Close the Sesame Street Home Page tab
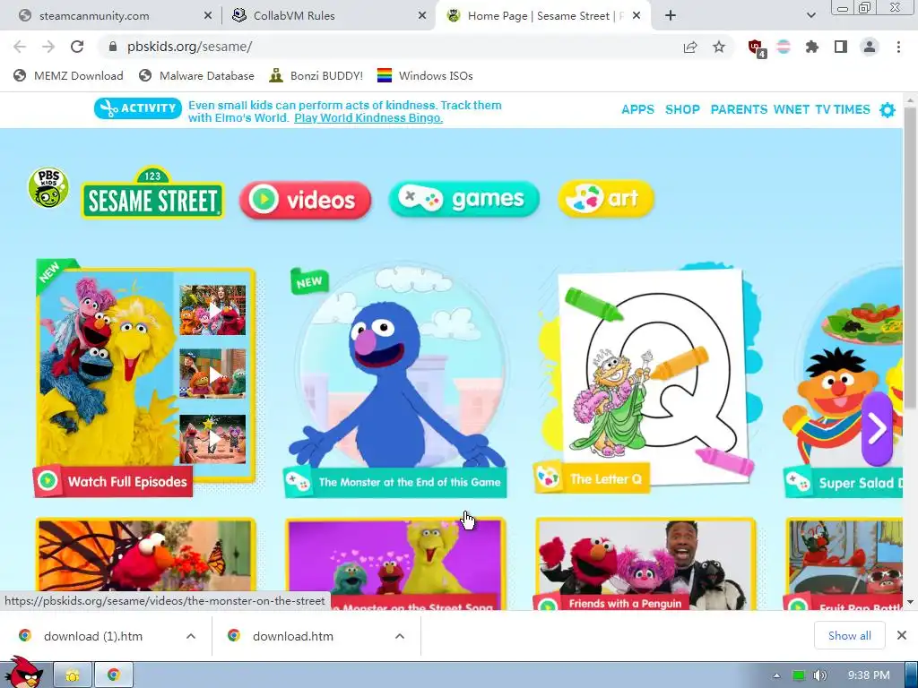 (637, 16)
